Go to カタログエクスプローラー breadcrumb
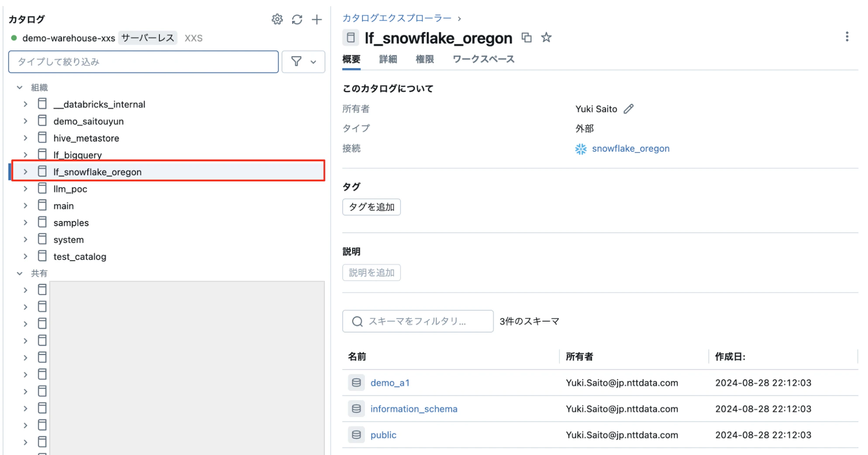 coord(397,18)
